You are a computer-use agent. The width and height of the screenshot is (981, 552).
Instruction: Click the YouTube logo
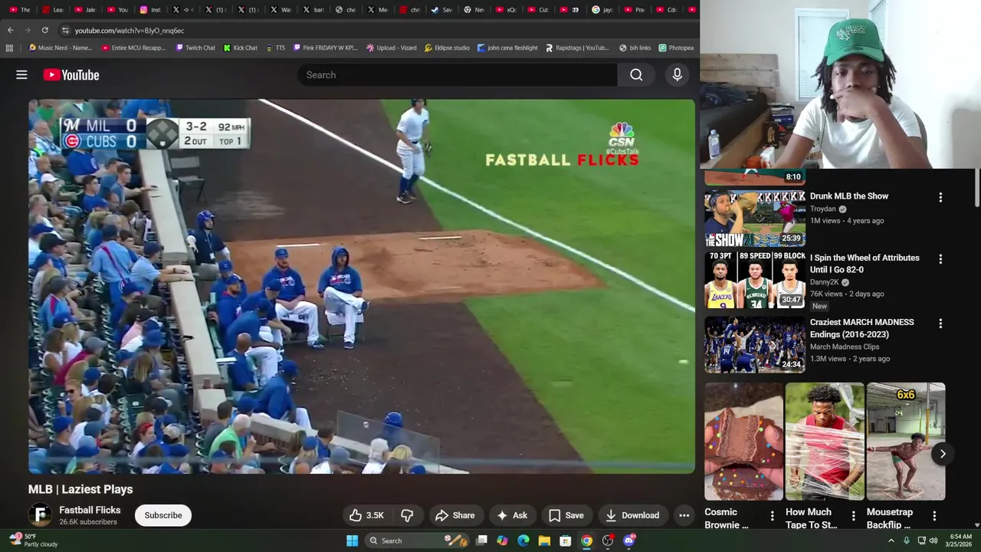(x=71, y=74)
